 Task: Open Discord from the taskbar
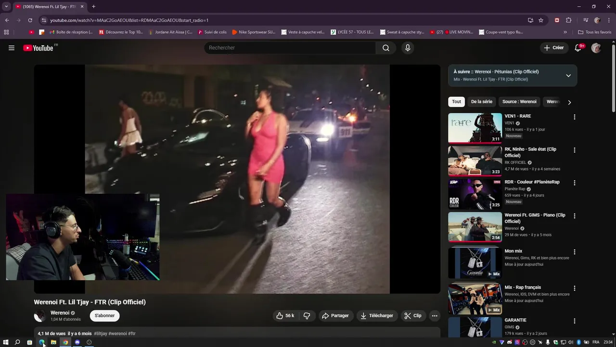[x=77, y=342]
